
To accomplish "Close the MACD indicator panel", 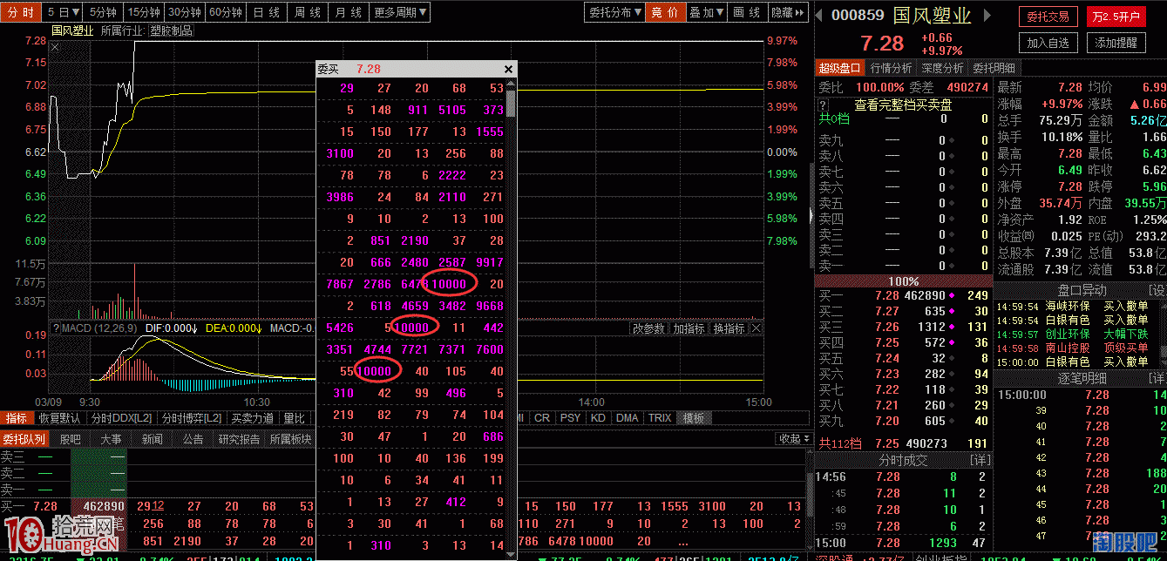I will pos(756,328).
